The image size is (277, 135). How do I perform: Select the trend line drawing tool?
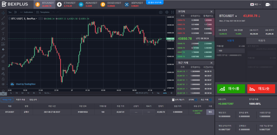coord(3,18)
